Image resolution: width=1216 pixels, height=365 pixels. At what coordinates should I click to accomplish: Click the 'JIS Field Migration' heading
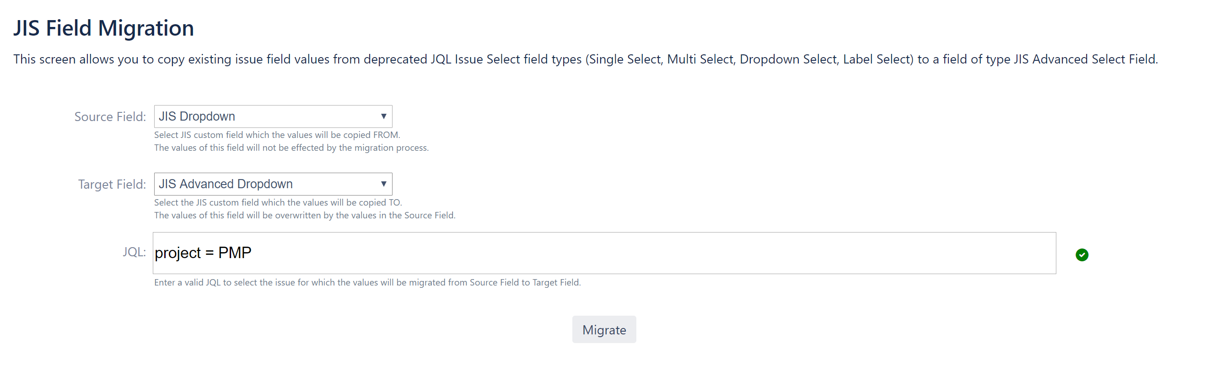(x=103, y=28)
